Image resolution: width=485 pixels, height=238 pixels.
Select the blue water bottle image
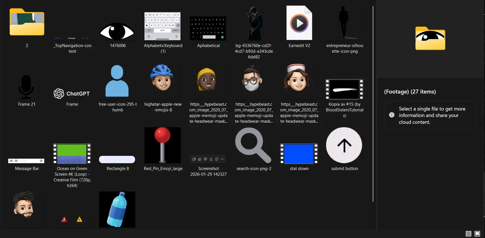(117, 209)
